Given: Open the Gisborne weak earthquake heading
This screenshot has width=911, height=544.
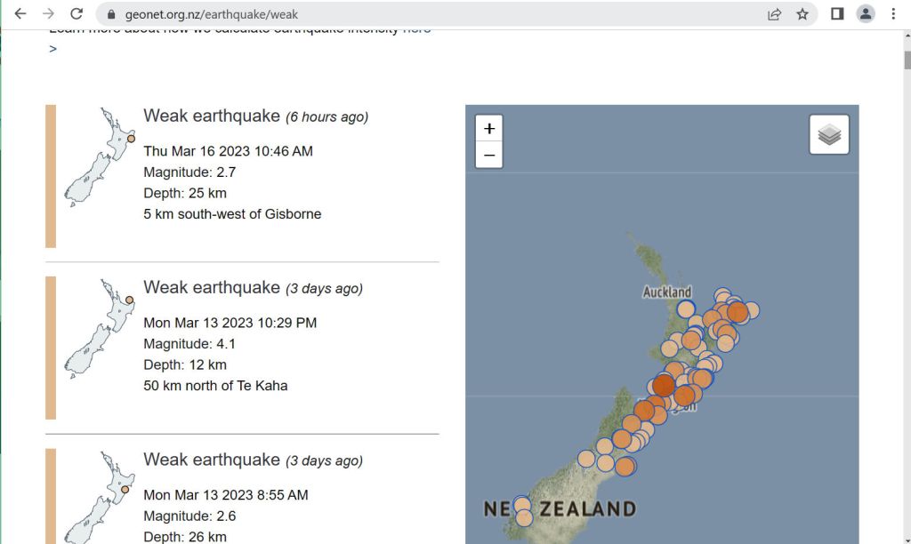Looking at the screenshot, I should click(x=211, y=116).
